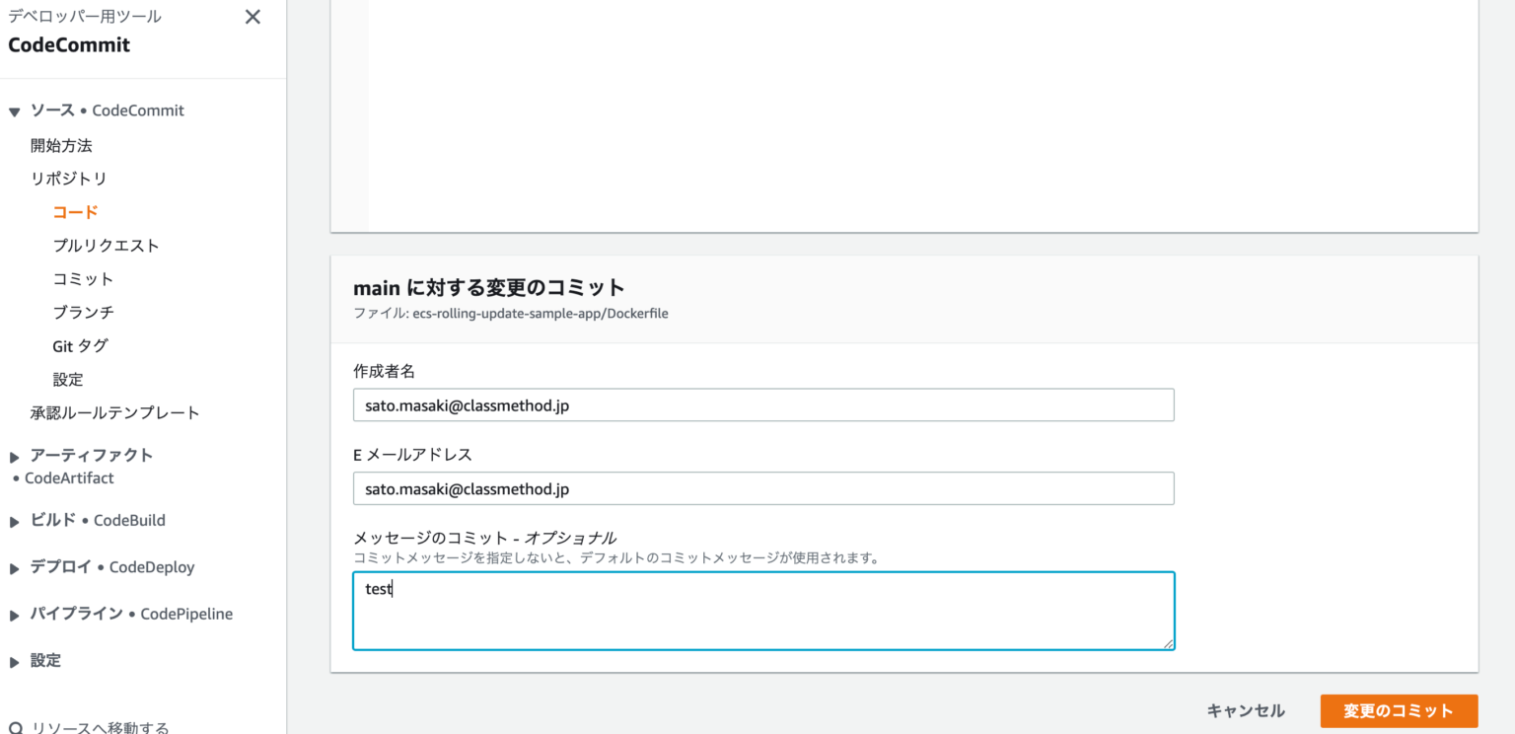
Task: Go to コミット page in sidebar
Action: point(83,279)
